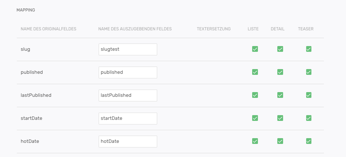Focus the published output name input
This screenshot has width=346, height=157.
(x=128, y=72)
